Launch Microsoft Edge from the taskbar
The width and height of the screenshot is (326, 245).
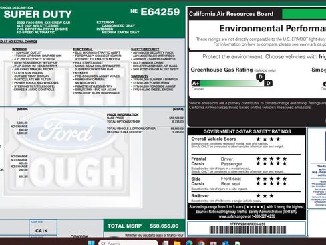[189, 243]
